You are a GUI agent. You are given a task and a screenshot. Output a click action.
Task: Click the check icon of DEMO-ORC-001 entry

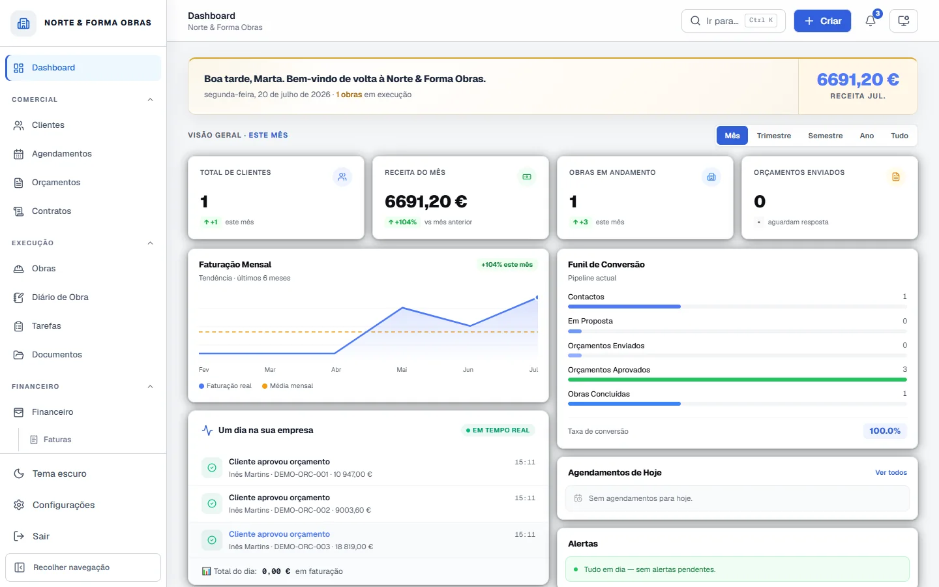[212, 468]
